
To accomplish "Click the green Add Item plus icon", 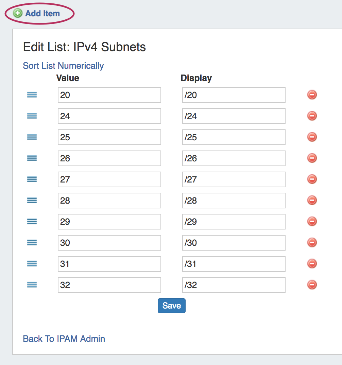I will click(x=17, y=13).
